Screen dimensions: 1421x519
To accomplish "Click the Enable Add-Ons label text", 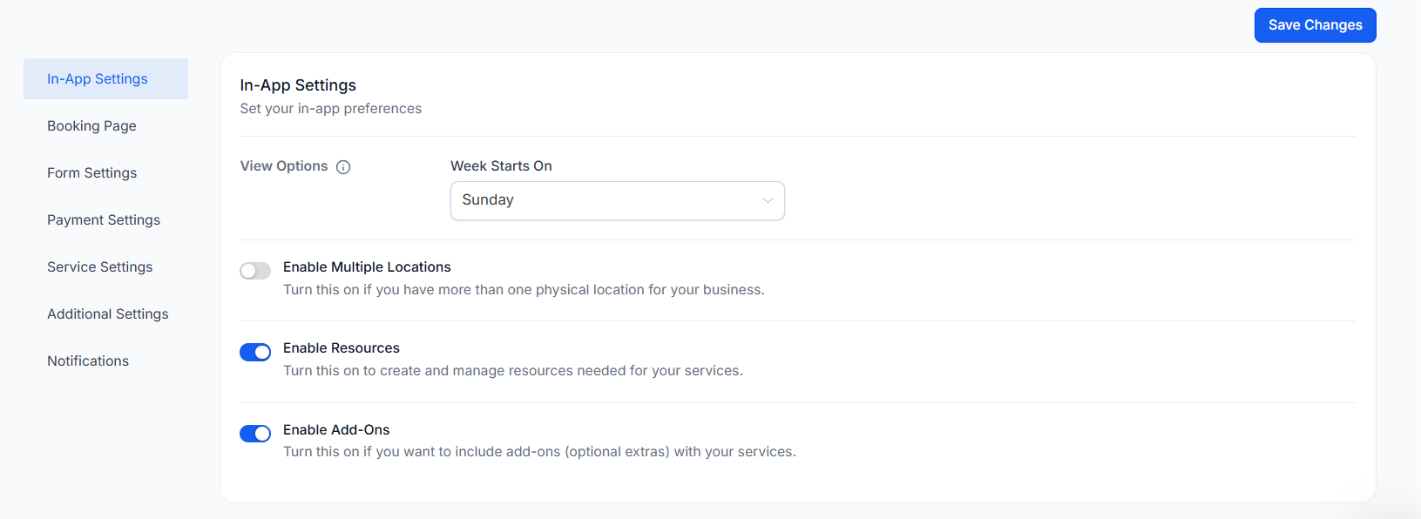I will [x=336, y=430].
